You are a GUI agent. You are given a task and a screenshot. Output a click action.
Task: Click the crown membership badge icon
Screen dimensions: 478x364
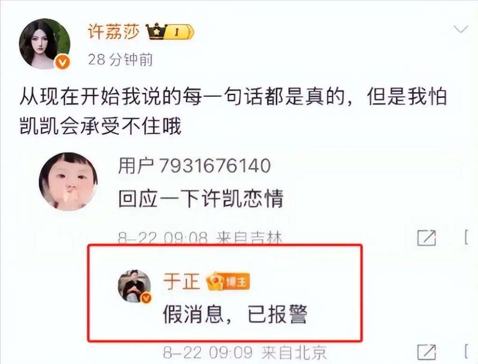coord(155,31)
